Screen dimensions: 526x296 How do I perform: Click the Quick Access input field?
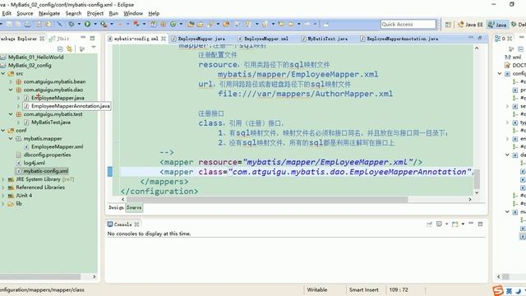[x=408, y=24]
